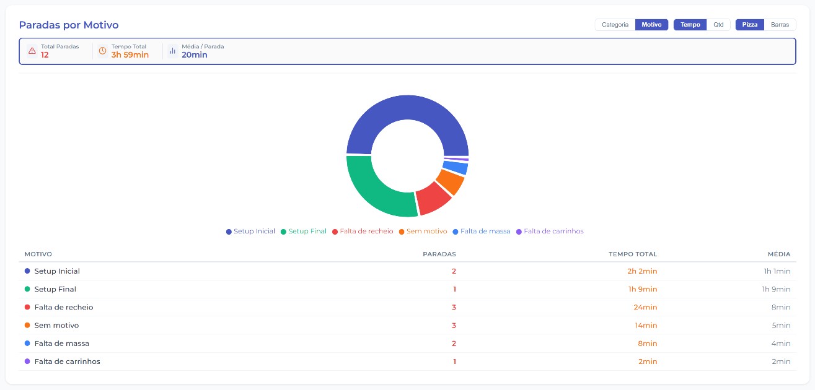Viewport: 815px width, 390px height.
Task: Click the orange dot in the Sem motivo table row
Action: click(x=27, y=326)
